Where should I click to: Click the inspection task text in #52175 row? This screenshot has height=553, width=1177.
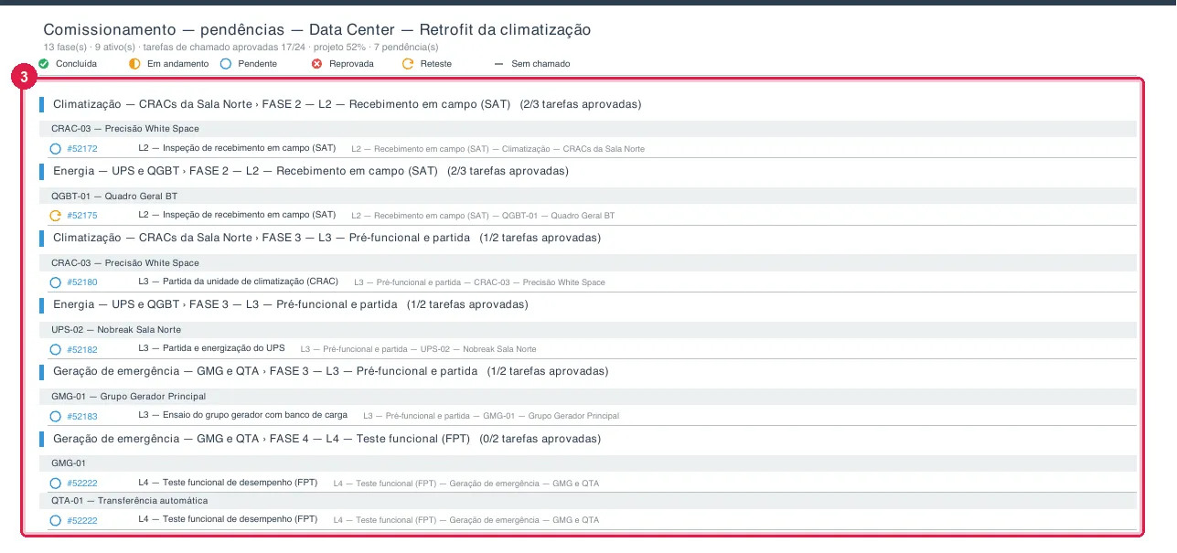click(x=237, y=215)
